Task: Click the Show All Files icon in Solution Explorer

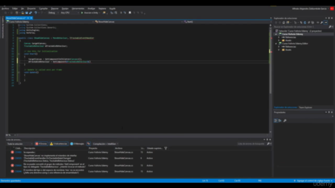Action: [312, 22]
